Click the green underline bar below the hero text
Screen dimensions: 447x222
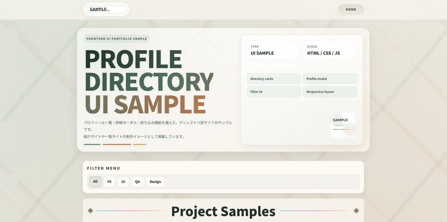[x=92, y=144]
